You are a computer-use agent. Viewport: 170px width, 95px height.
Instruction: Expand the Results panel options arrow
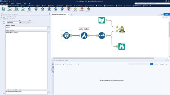tap(166, 60)
